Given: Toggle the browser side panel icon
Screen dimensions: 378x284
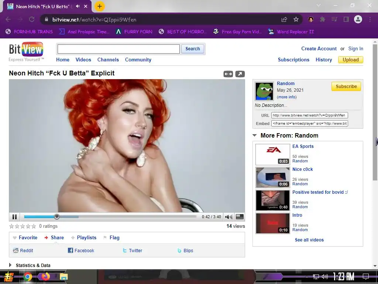Looking at the screenshot, I should tap(346, 19).
